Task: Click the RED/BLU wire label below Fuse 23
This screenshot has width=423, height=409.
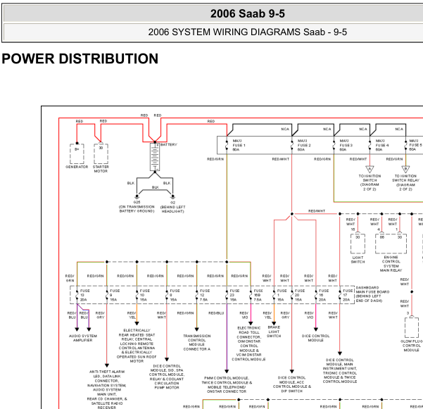Action: [x=216, y=313]
